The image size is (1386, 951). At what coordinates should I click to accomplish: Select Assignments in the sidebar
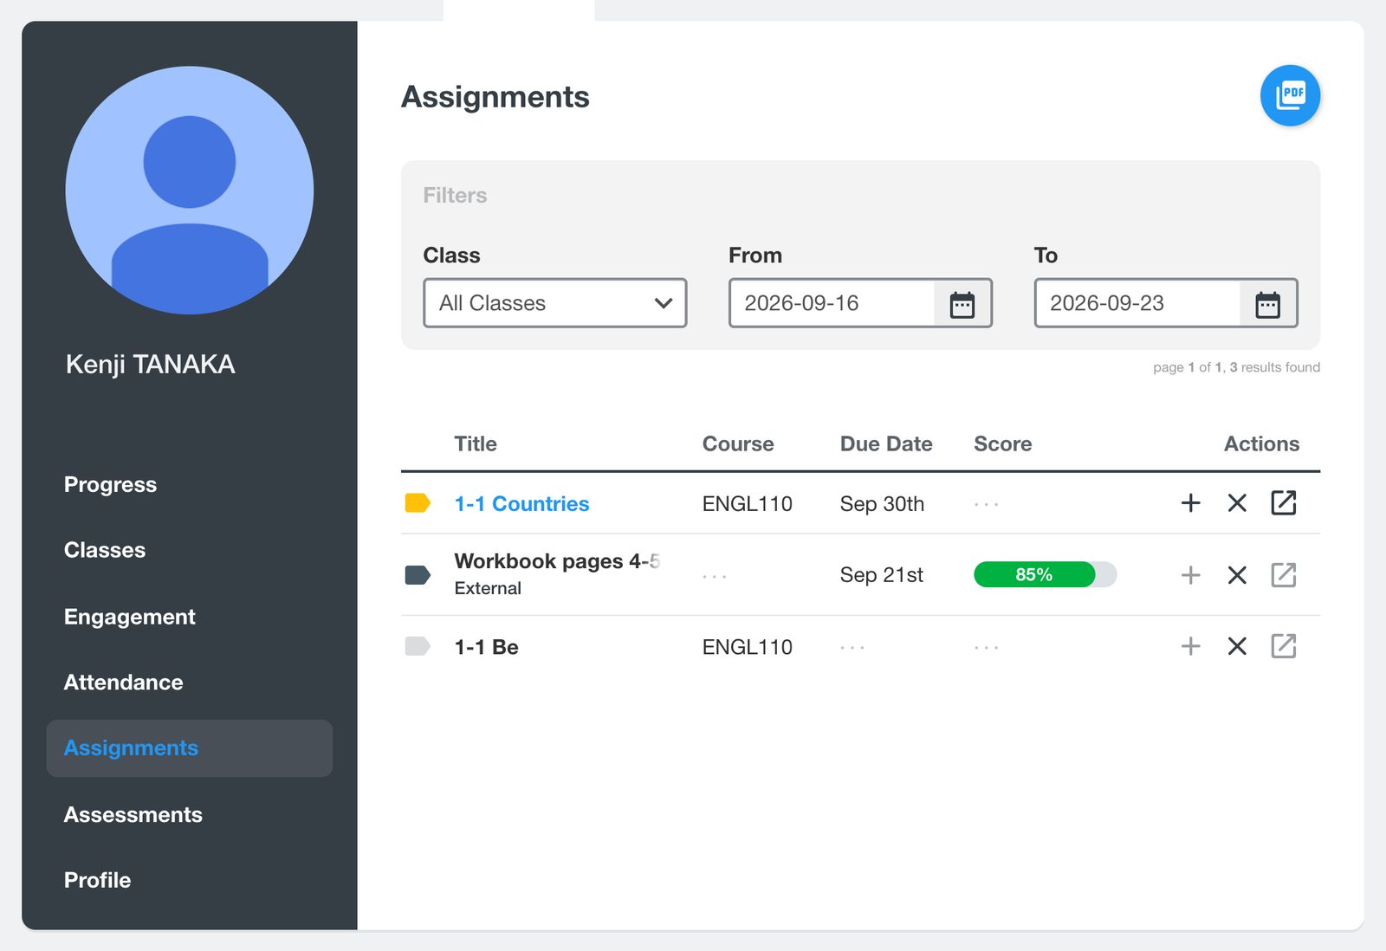pos(190,748)
